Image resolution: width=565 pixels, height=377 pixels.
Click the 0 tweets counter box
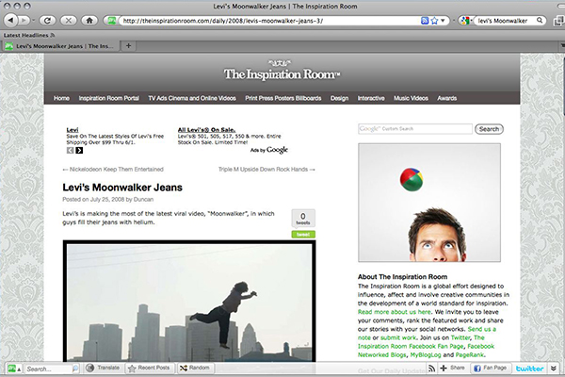click(x=303, y=219)
